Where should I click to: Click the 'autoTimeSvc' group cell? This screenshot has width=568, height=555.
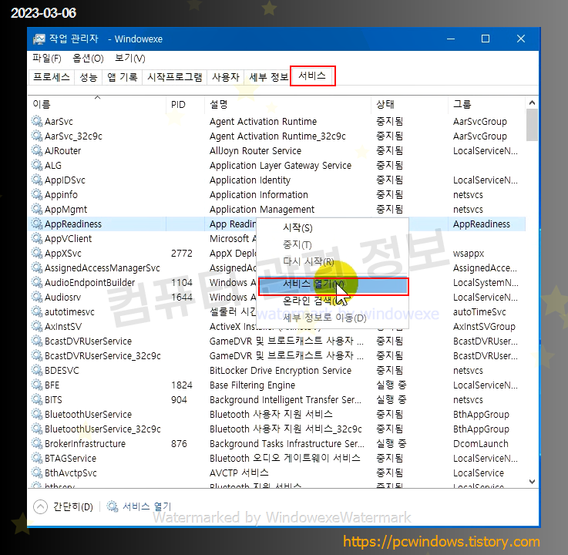[479, 312]
